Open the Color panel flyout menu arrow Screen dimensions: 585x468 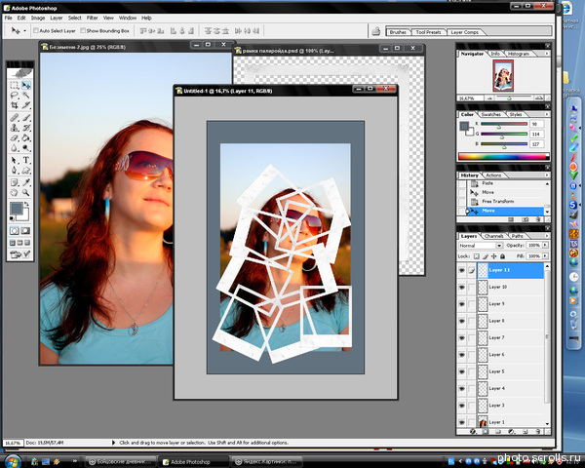(547, 114)
